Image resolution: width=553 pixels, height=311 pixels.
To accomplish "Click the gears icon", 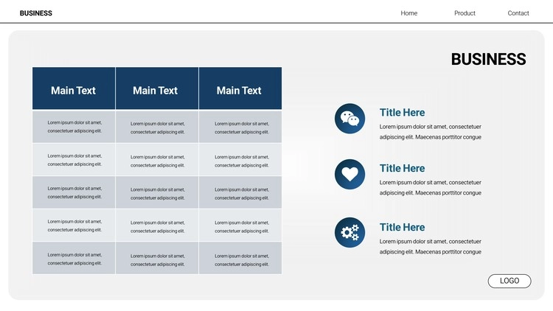I will [x=349, y=232].
